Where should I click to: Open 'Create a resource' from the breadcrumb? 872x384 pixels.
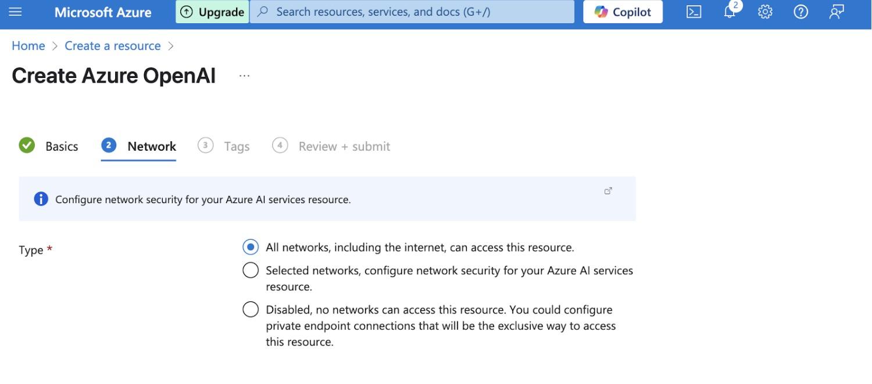(x=112, y=45)
